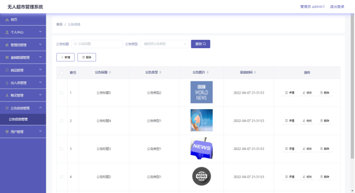This screenshot has height=193, width=355.
Task: Click 退出登录 to log out
Action: [x=337, y=7]
